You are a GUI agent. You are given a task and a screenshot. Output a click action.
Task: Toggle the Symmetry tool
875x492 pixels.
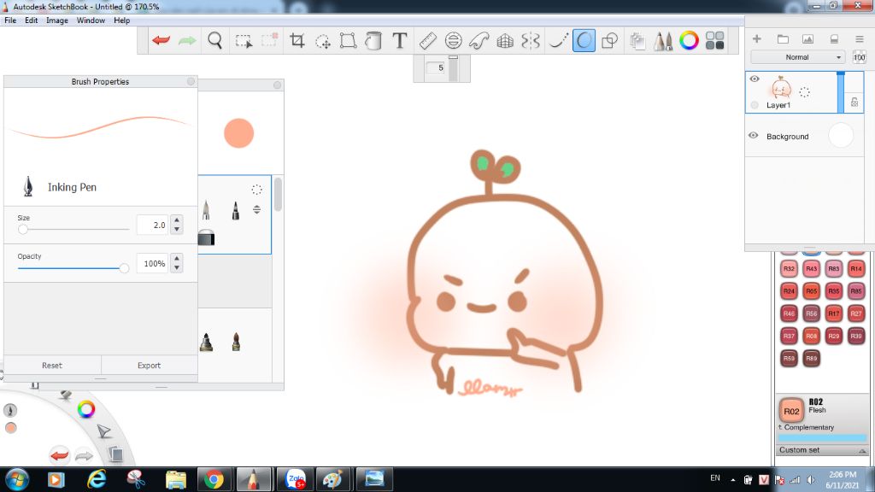(x=531, y=40)
